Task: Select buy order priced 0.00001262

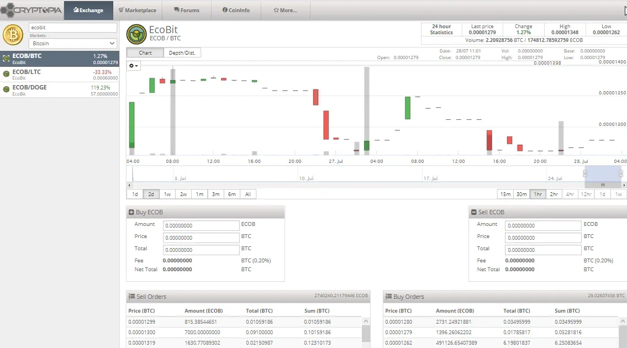Action: [500, 343]
